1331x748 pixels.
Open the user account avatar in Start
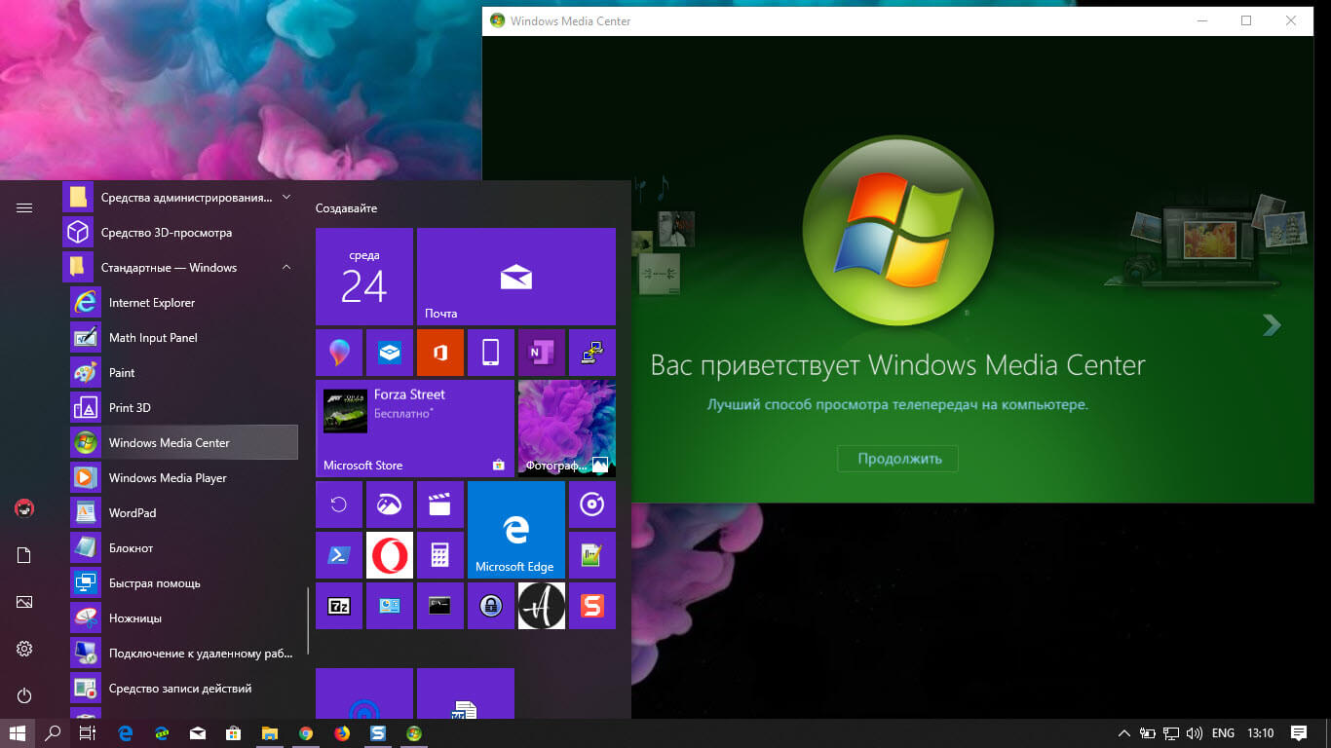point(24,507)
